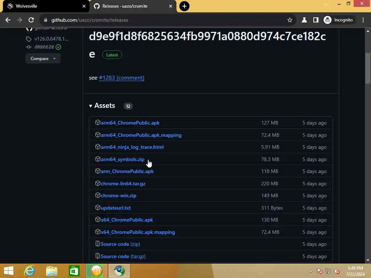Open the #1283 (comment) link

tap(122, 78)
